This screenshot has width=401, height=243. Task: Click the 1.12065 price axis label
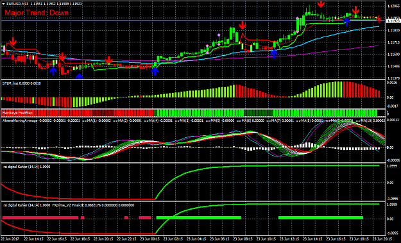click(393, 6)
